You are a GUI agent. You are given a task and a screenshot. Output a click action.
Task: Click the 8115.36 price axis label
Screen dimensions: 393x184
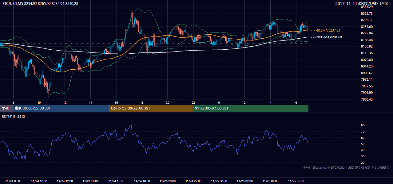pyautogui.click(x=367, y=53)
